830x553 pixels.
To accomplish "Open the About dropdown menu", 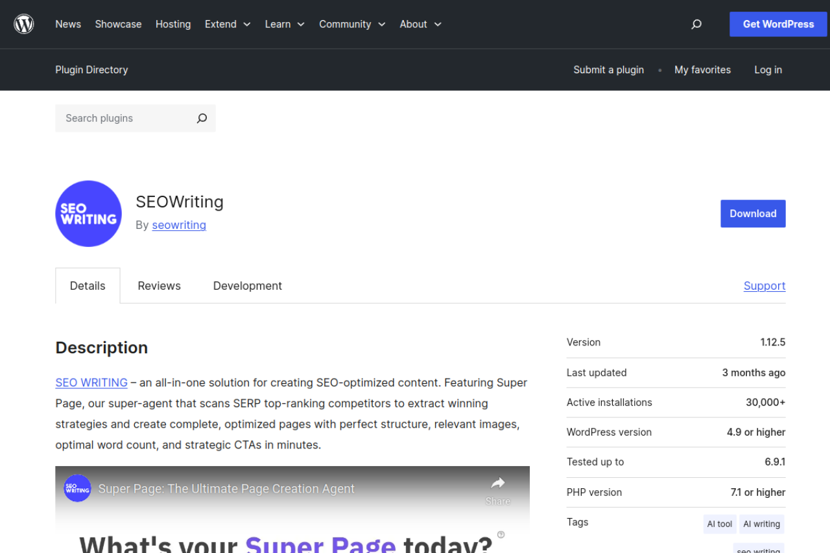I will (420, 24).
